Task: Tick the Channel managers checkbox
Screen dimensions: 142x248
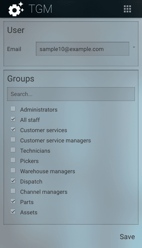Action: coord(13,191)
